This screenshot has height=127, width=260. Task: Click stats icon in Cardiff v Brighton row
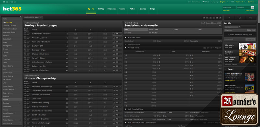tap(114, 115)
